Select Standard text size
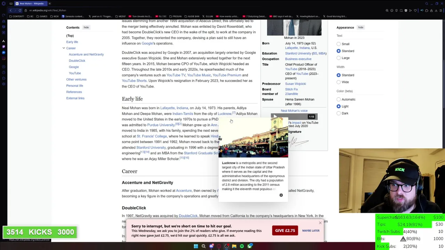This screenshot has height=250, width=445. [339, 51]
